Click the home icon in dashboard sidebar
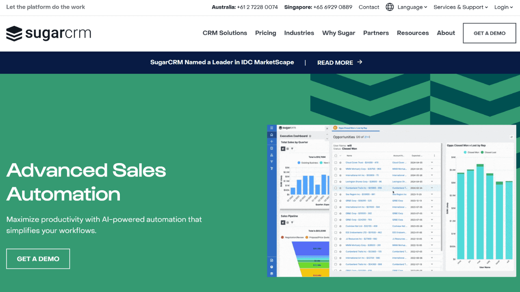 tap(271, 135)
